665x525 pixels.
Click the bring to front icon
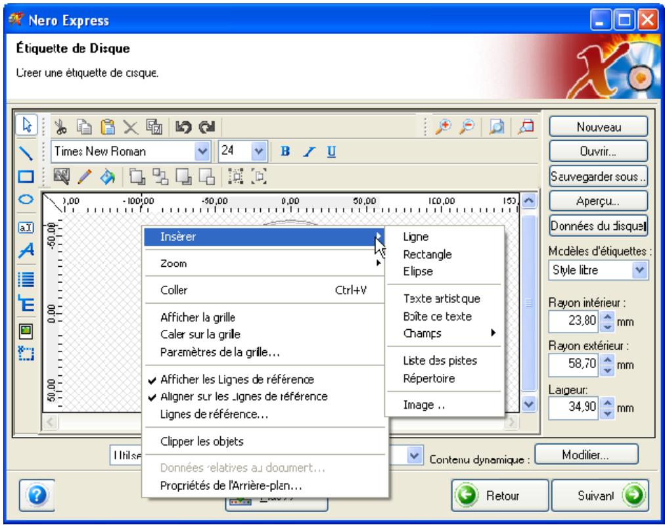pyautogui.click(x=137, y=176)
